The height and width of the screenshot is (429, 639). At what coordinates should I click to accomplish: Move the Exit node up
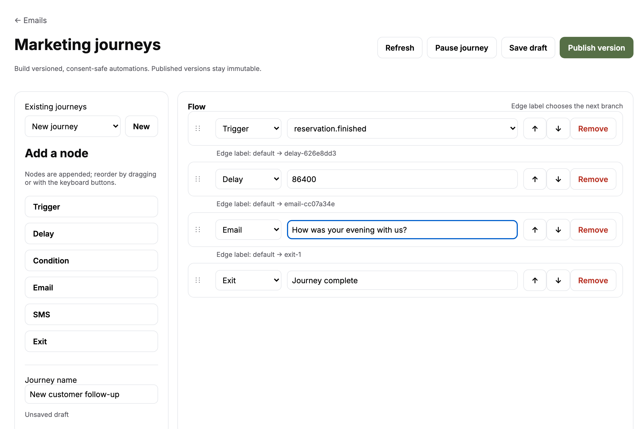click(x=535, y=280)
